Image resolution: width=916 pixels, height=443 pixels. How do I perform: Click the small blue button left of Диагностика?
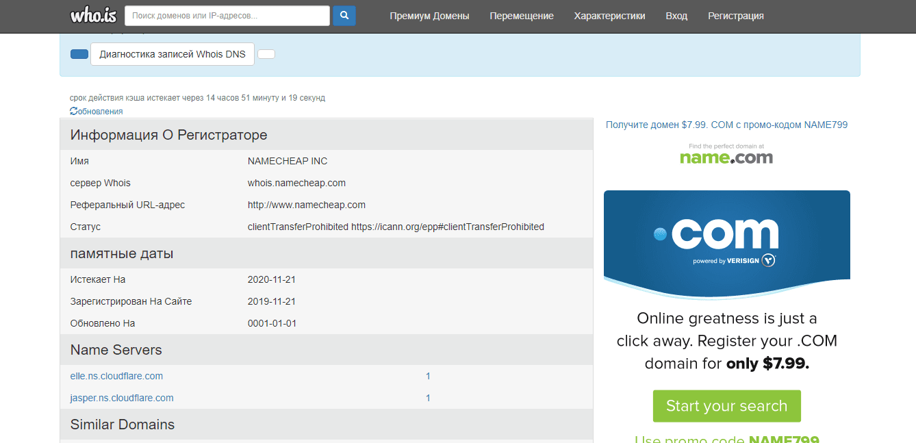click(x=79, y=54)
